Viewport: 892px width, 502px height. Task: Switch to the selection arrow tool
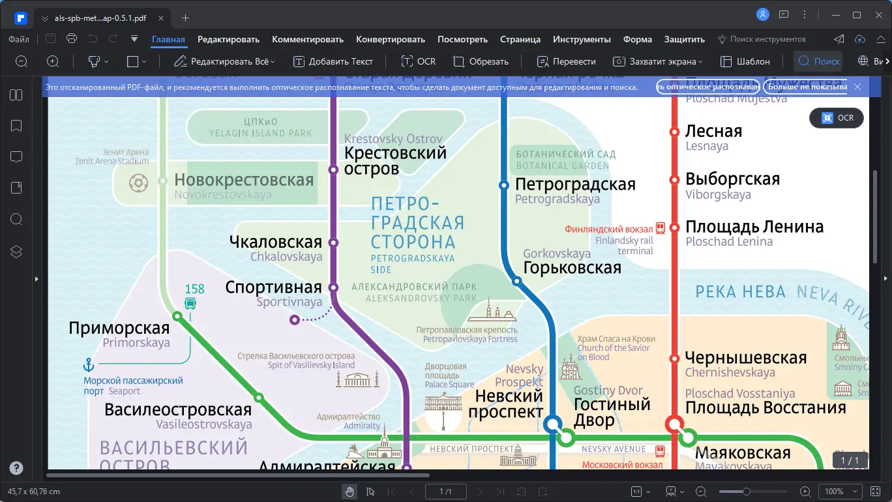pos(370,492)
